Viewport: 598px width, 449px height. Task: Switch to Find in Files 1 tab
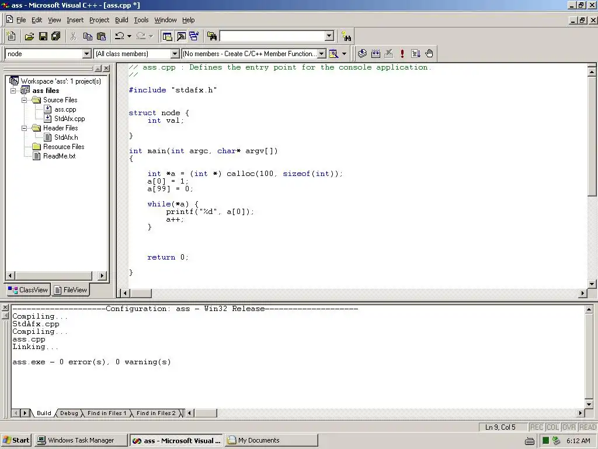pos(106,413)
